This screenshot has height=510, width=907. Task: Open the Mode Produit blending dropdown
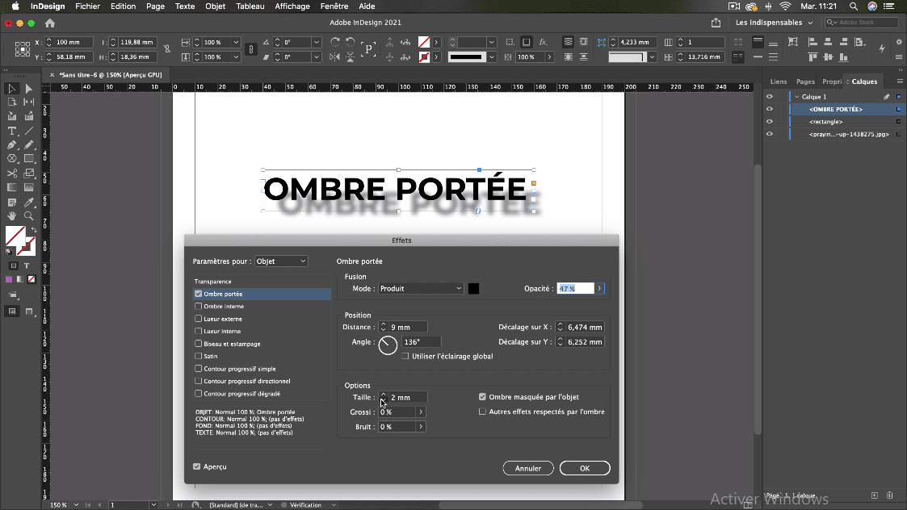pyautogui.click(x=421, y=289)
